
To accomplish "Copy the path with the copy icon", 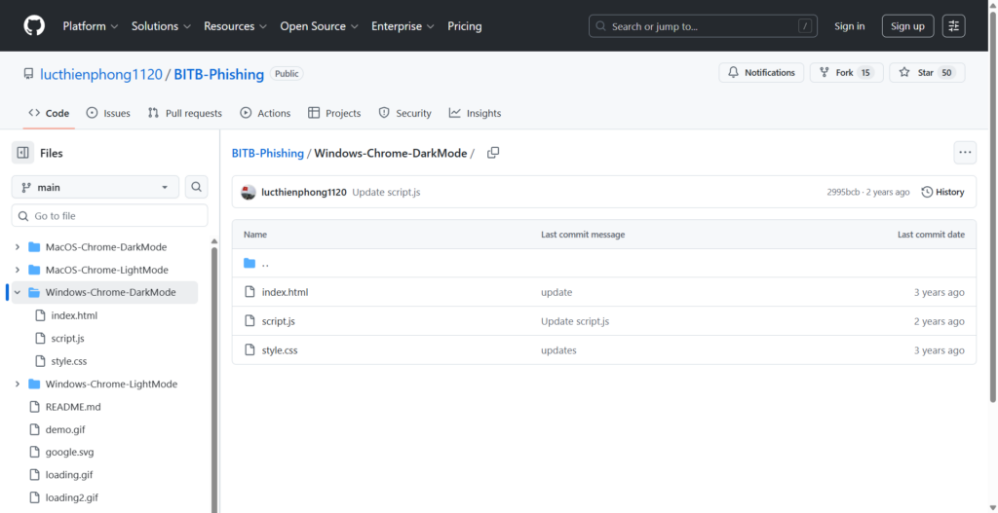I will click(x=493, y=153).
